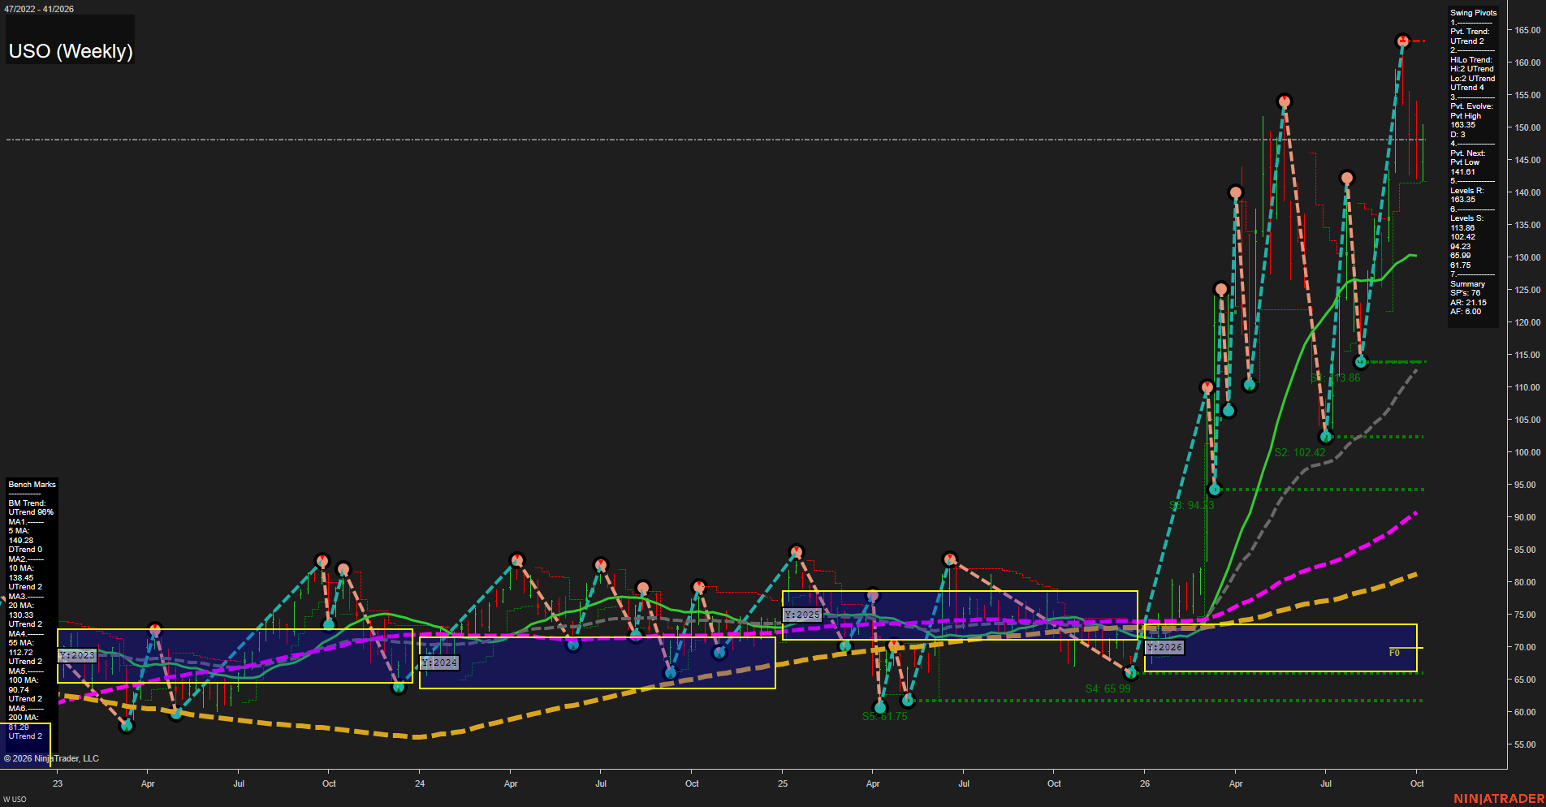Screen dimensions: 1546x807
Task: Click the 47/2022 - 41/2026 date range label
Action: (x=39, y=9)
